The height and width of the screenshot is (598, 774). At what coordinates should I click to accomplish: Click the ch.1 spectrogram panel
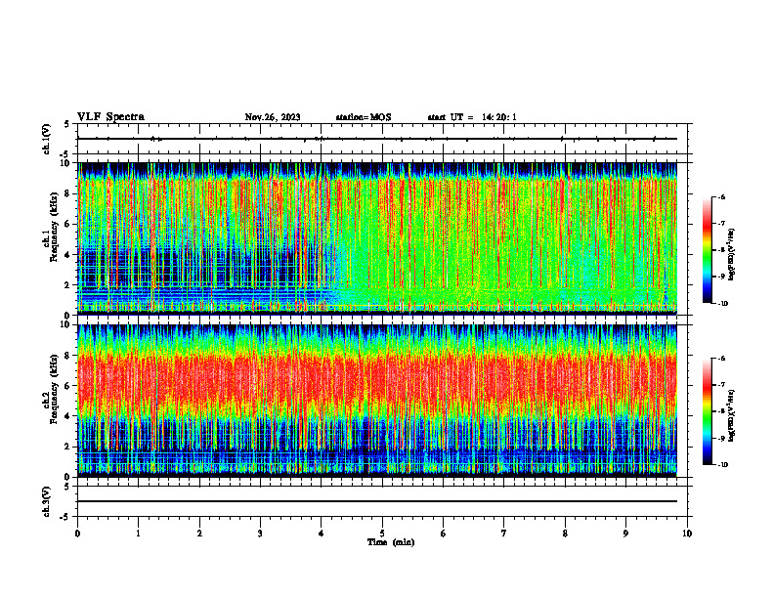point(377,238)
